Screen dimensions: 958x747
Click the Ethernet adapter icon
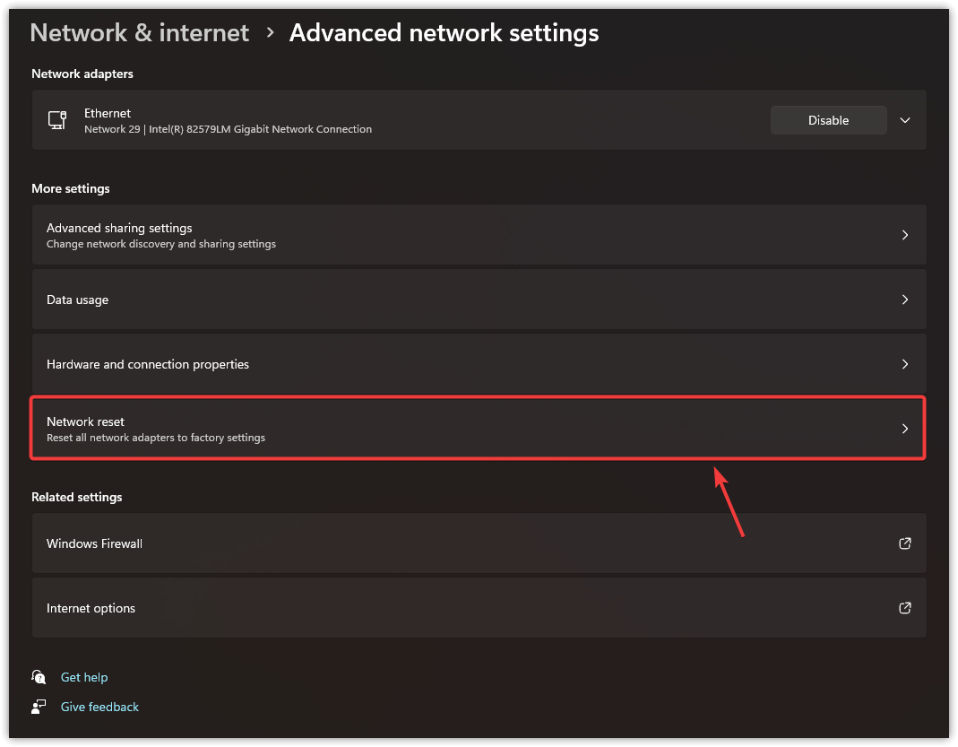click(57, 120)
